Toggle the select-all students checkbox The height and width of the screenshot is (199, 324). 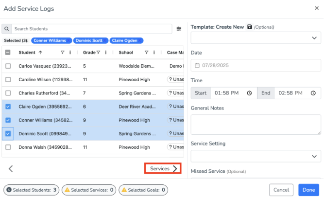pyautogui.click(x=8, y=53)
